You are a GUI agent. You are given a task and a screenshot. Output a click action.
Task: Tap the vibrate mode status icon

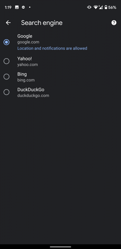tap(89, 7)
